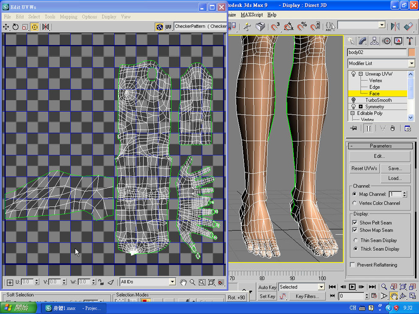Click Field-of-View viewport control icon
The width and height of the screenshot is (419, 314).
384,296
